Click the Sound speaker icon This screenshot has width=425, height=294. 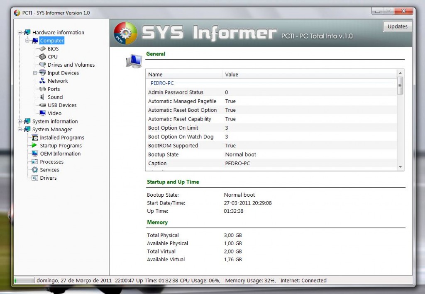pos(42,97)
